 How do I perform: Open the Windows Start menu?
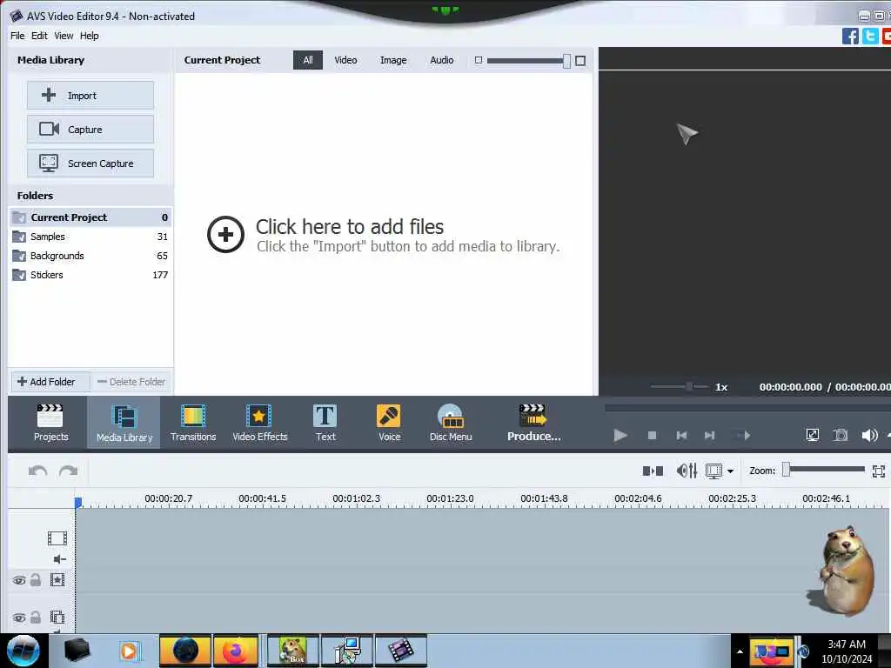pyautogui.click(x=23, y=651)
